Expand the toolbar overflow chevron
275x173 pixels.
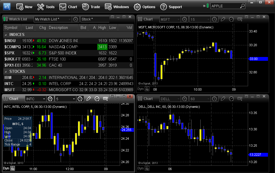pos(204,6)
